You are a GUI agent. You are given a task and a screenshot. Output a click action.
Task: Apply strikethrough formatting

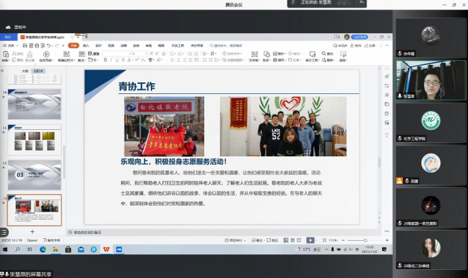123,60
